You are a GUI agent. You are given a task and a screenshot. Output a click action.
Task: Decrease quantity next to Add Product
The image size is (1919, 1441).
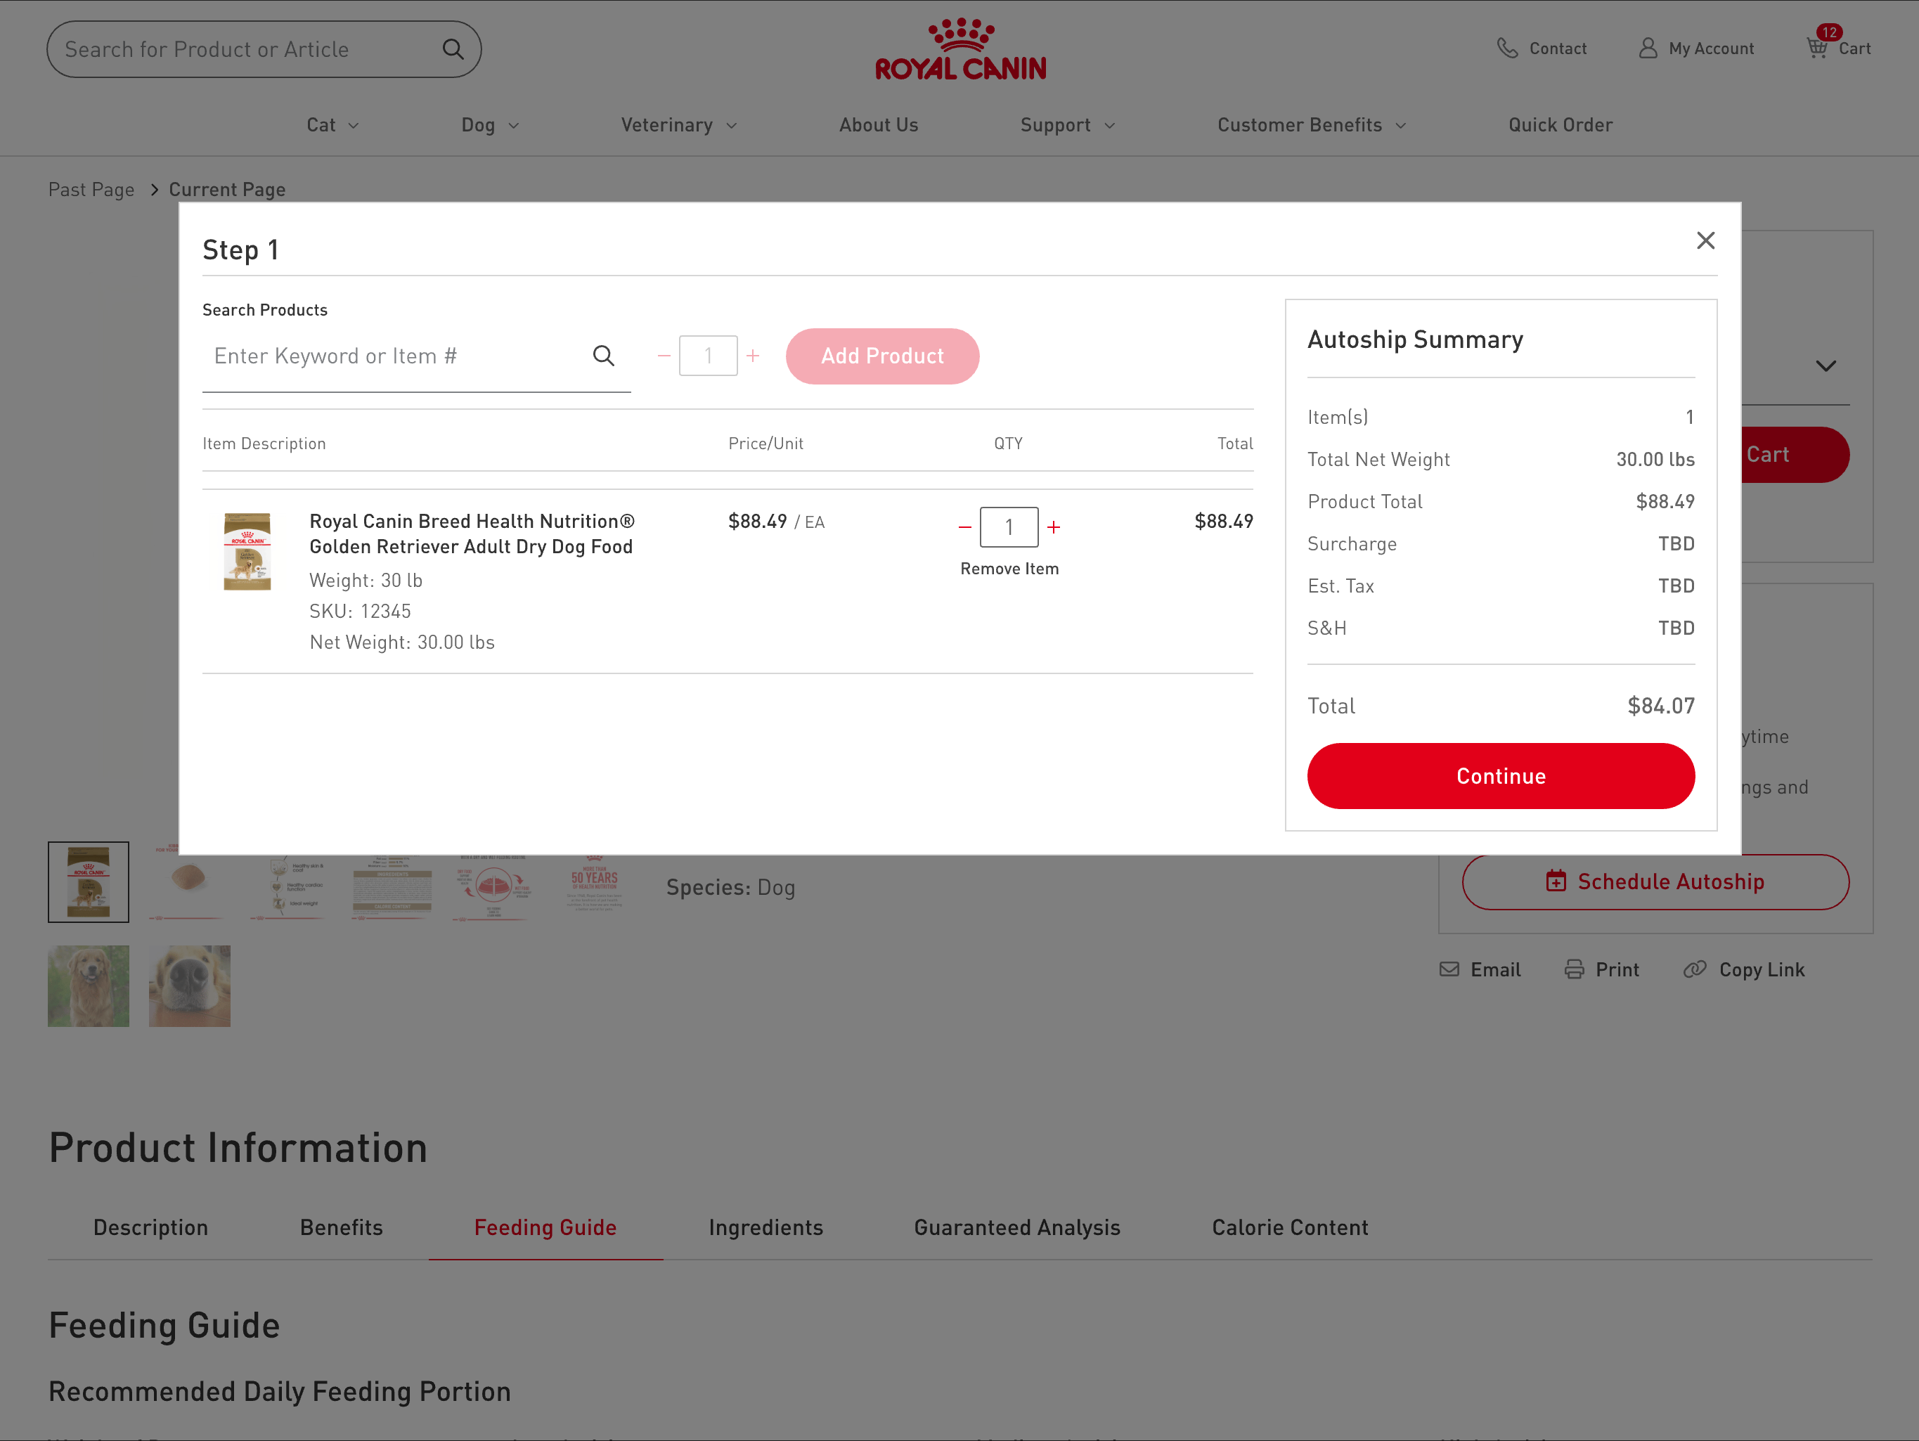(x=664, y=356)
